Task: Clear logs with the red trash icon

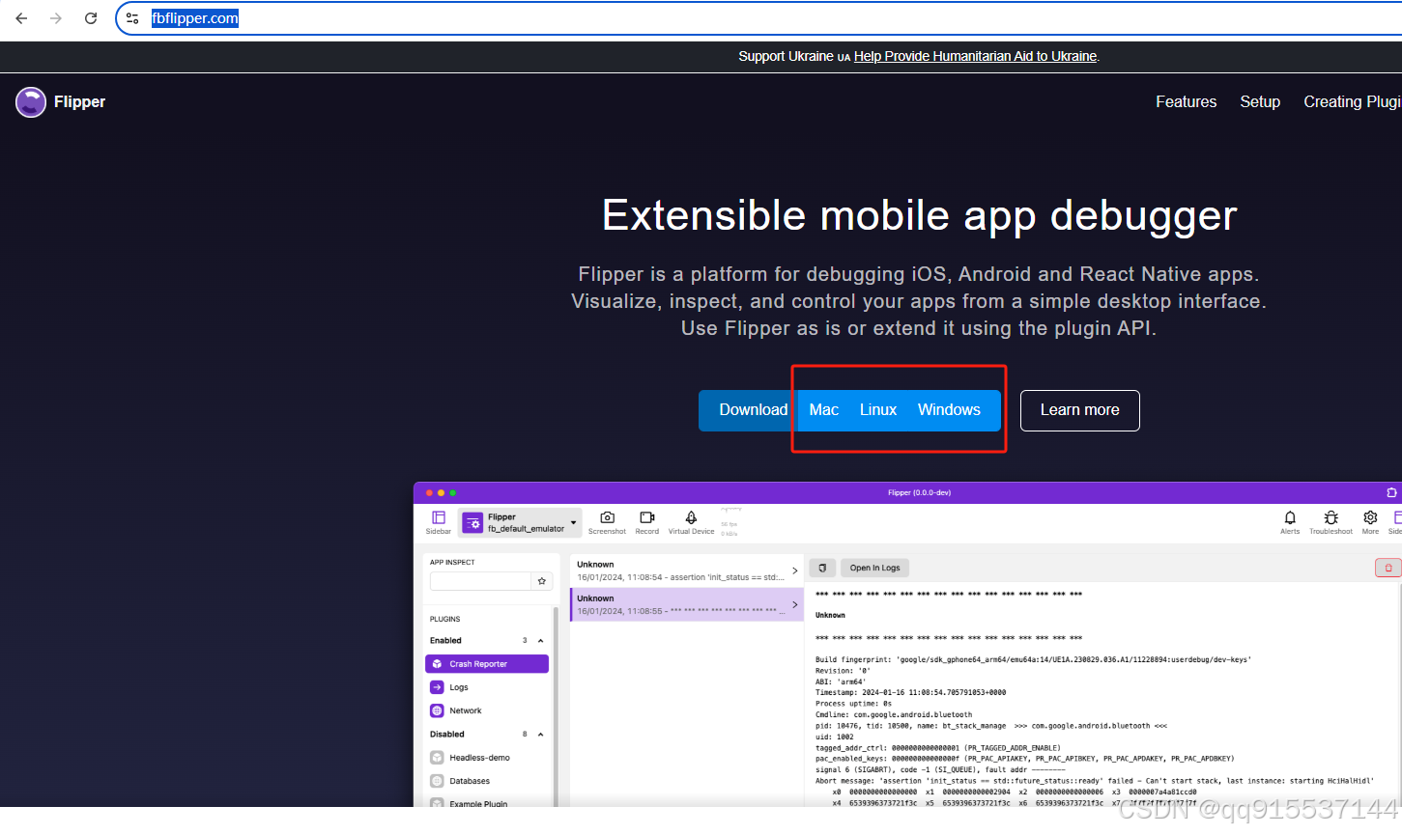Action: 1388,568
